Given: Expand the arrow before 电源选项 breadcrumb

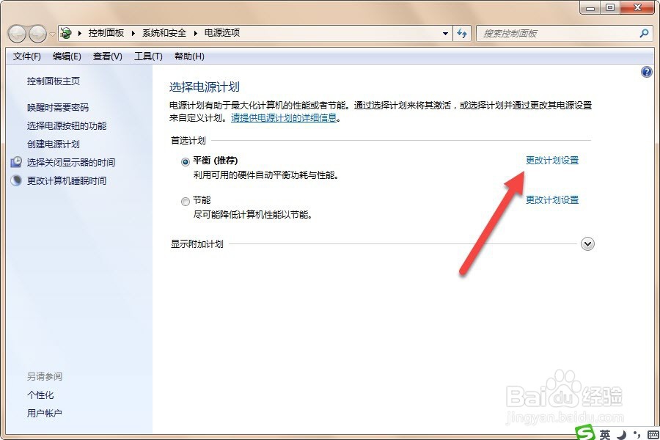Looking at the screenshot, I should [195, 33].
